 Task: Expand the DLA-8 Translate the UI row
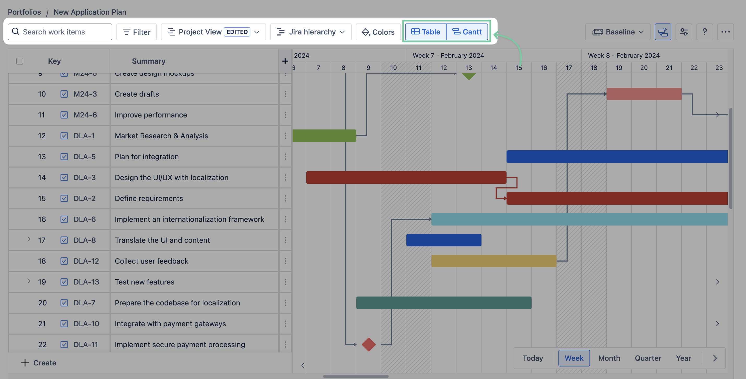coord(29,239)
